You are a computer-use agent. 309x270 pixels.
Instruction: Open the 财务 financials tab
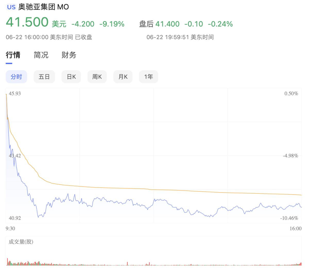click(x=68, y=55)
